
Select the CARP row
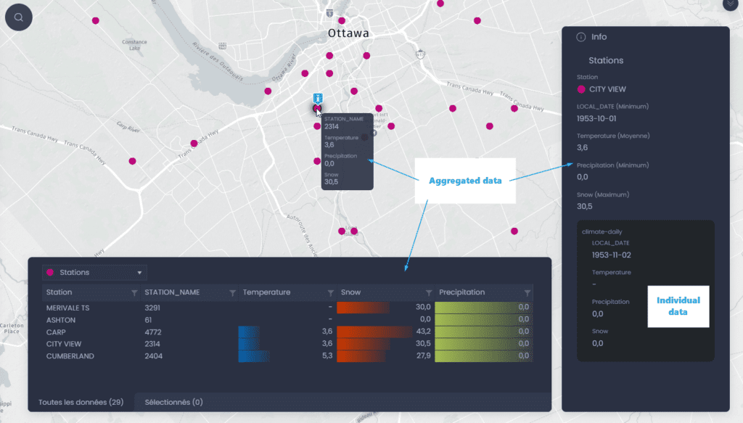tap(287, 332)
